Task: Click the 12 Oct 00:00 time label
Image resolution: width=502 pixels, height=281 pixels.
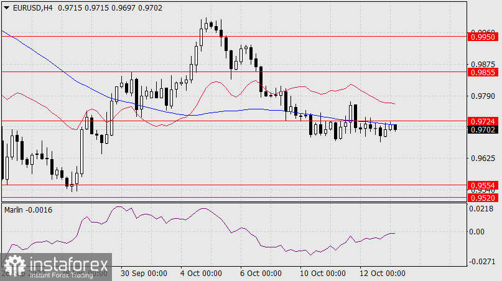Action: [383, 274]
